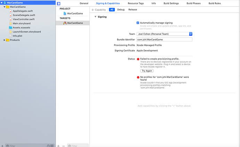Remove target with the minus icon

64,146
